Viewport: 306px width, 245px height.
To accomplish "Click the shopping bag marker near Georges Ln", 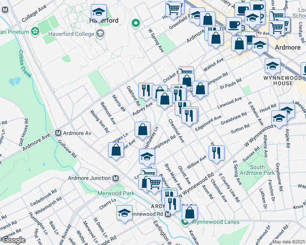I will (116, 150).
